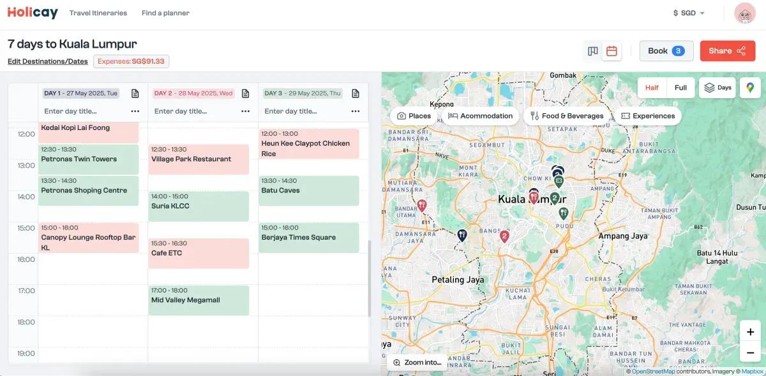The height and width of the screenshot is (376, 766).
Task: Click the Holicay logo
Action: click(x=33, y=13)
